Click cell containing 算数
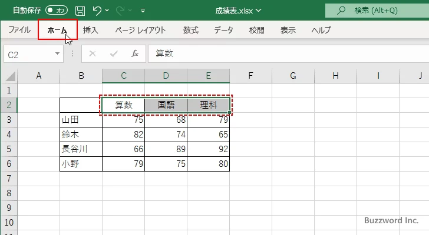The image size is (429, 235). (x=123, y=105)
